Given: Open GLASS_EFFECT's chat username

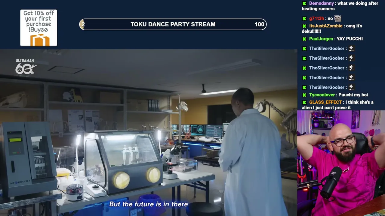Looking at the screenshot, I should coord(325,102).
